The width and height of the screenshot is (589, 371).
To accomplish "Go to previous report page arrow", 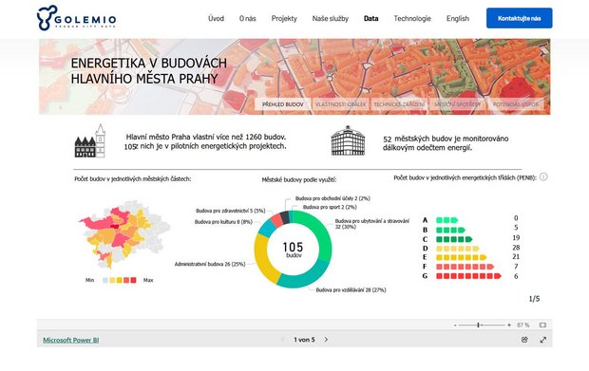I will click(282, 340).
